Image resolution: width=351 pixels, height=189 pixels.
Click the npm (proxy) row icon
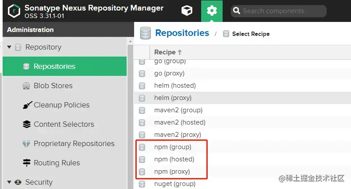[x=142, y=172]
